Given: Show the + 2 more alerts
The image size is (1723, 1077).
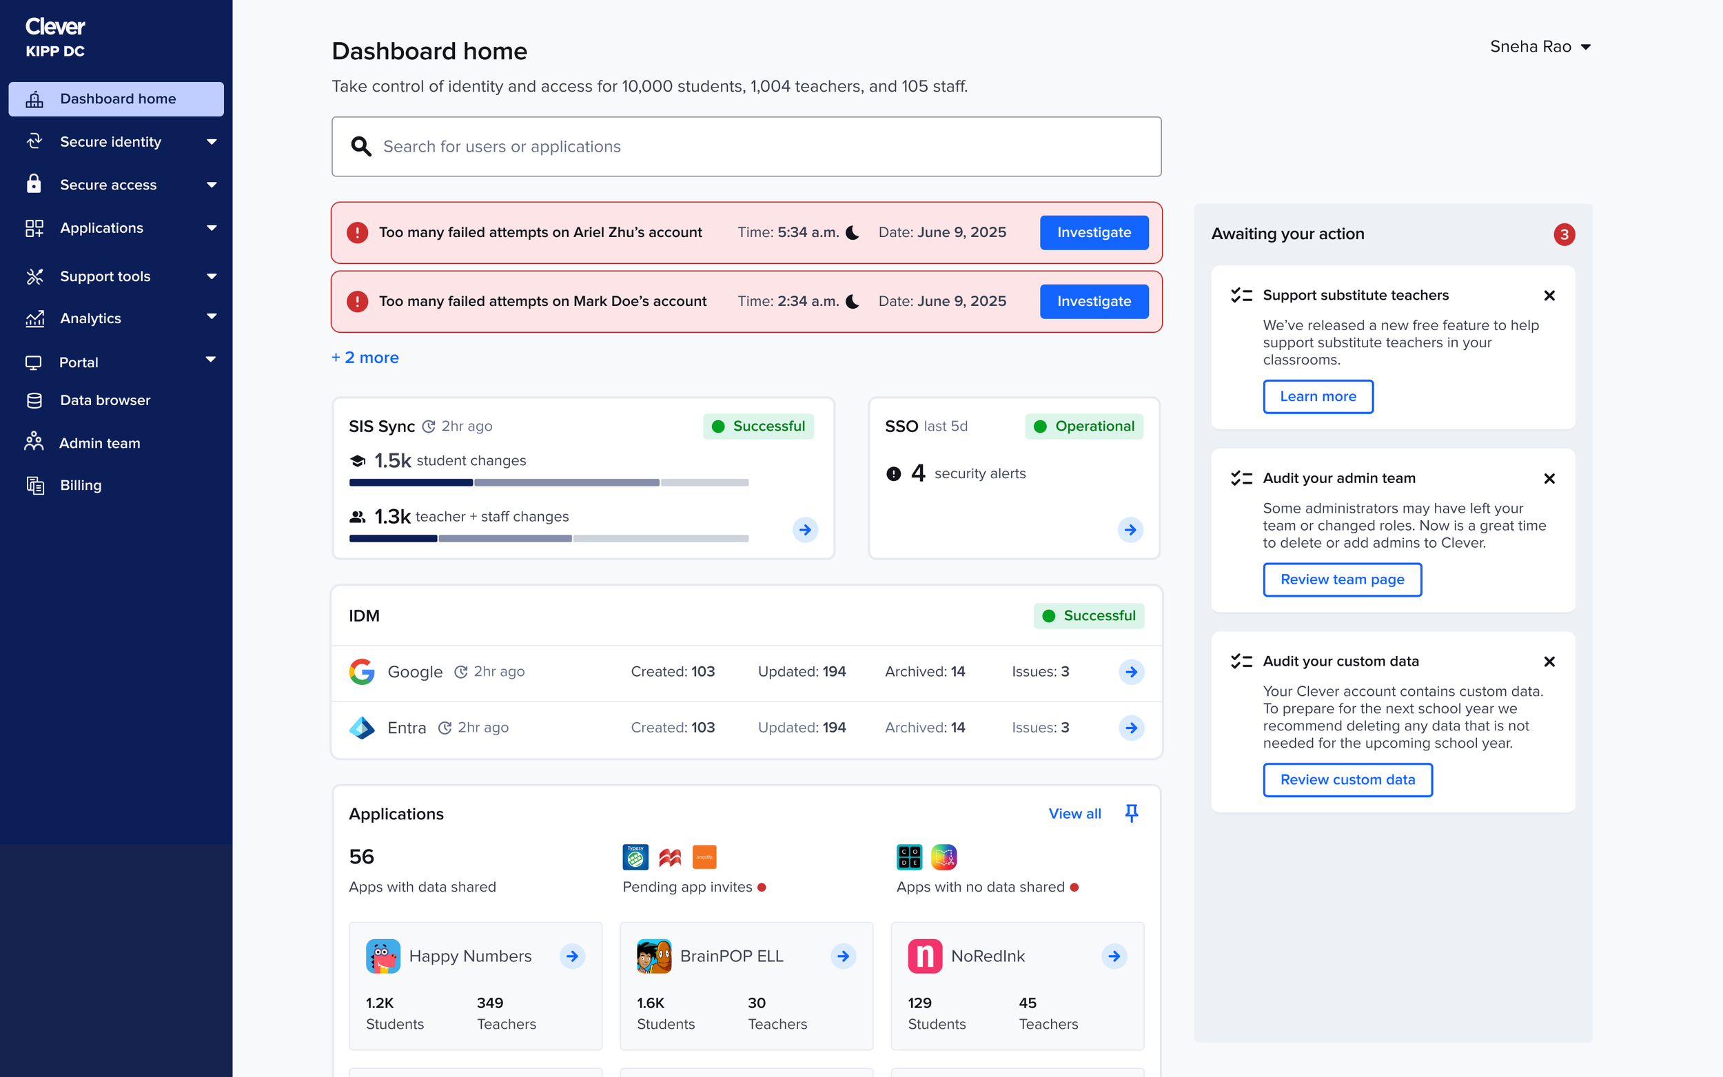Looking at the screenshot, I should pos(365,358).
